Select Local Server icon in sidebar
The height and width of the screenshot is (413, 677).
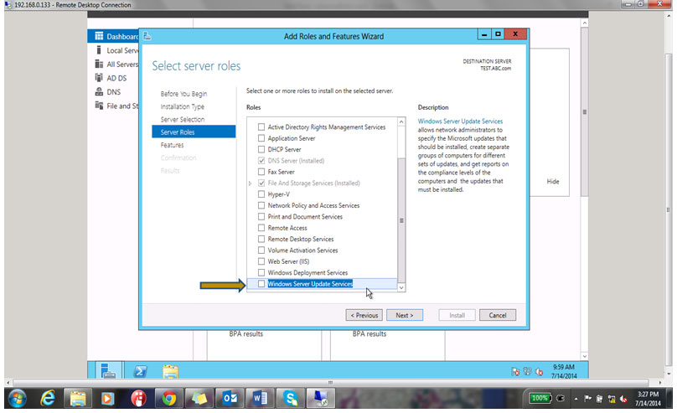(99, 50)
